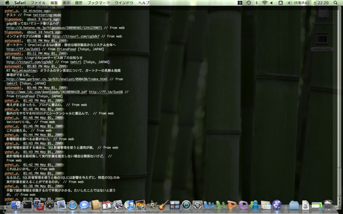The height and width of the screenshot is (214, 343).
Task: Open Finder from the dock
Action: click(16, 205)
